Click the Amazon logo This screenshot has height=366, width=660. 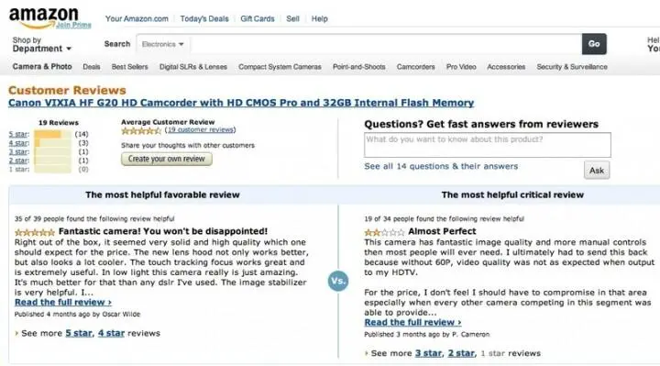[44, 17]
